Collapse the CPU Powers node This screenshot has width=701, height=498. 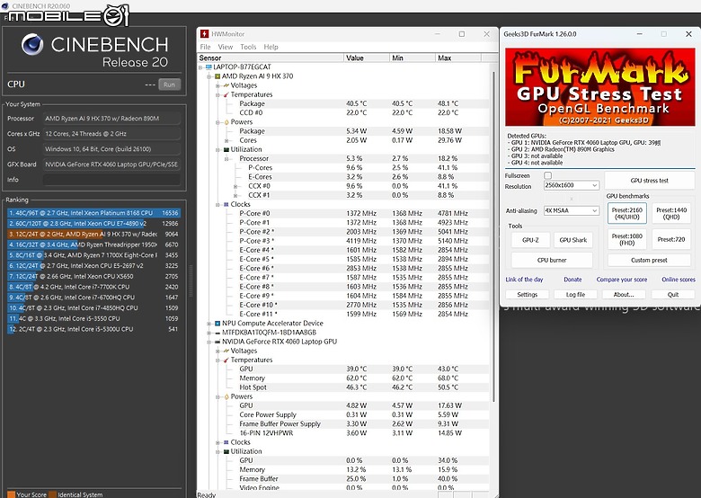coord(217,122)
